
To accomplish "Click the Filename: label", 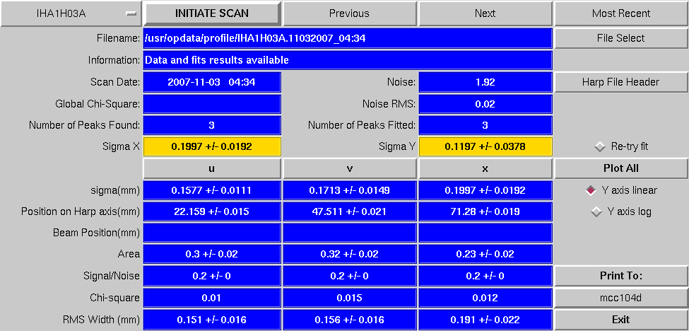I will (118, 38).
